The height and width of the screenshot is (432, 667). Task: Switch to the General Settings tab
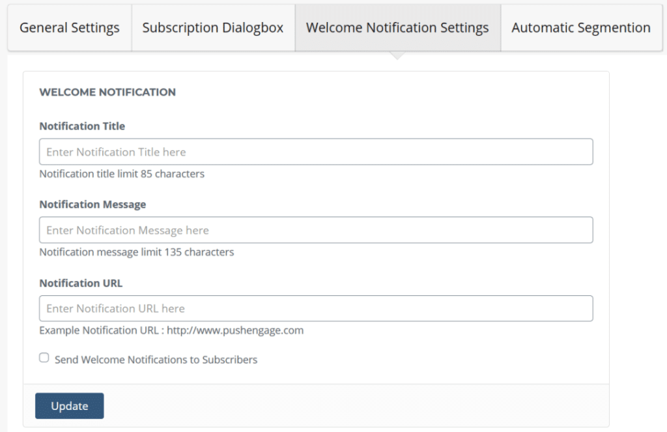click(x=69, y=27)
